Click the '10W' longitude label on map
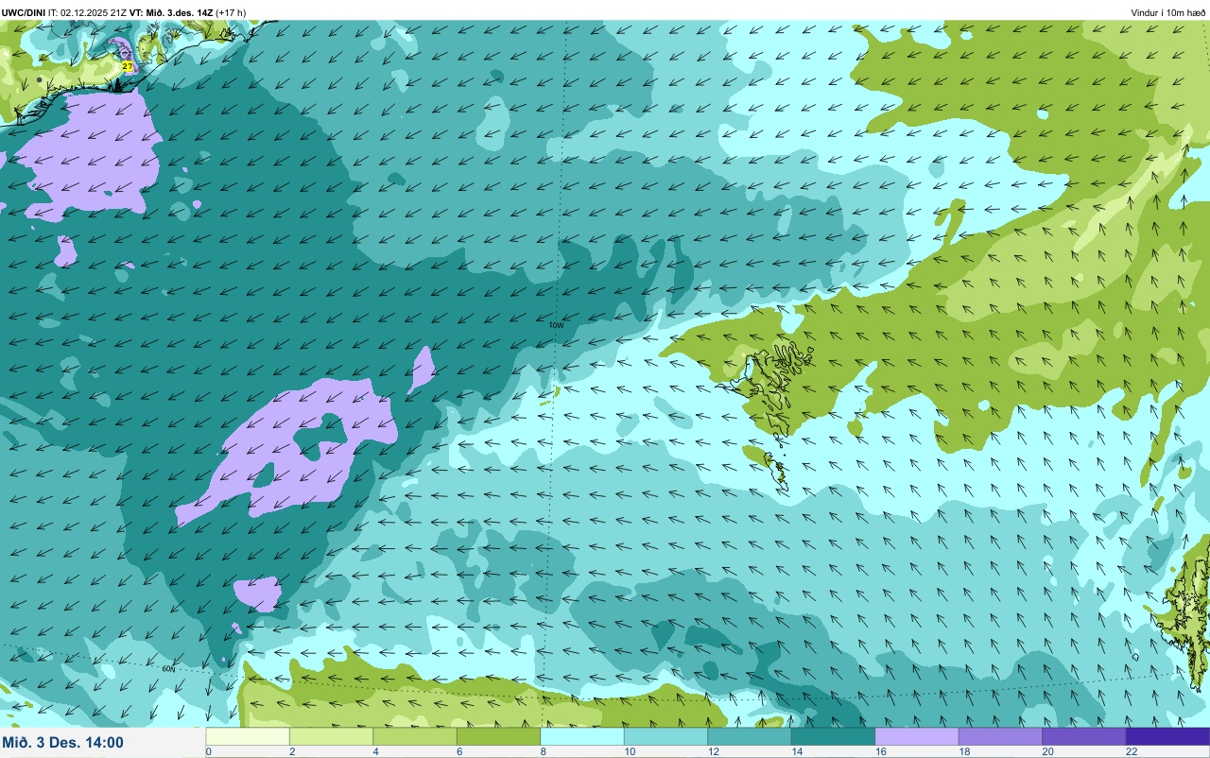This screenshot has width=1210, height=758. click(x=557, y=325)
